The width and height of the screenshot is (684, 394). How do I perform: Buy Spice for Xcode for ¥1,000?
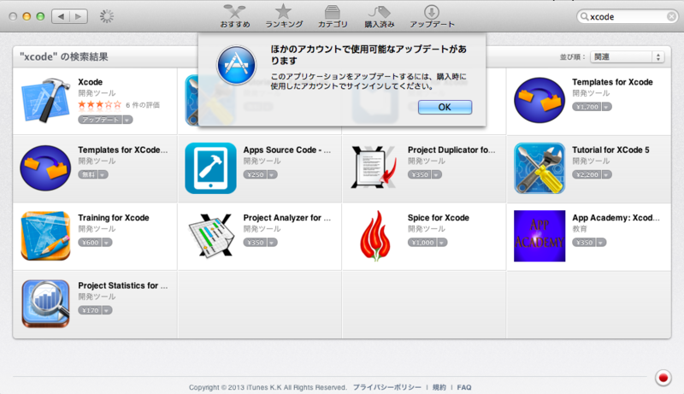point(422,243)
